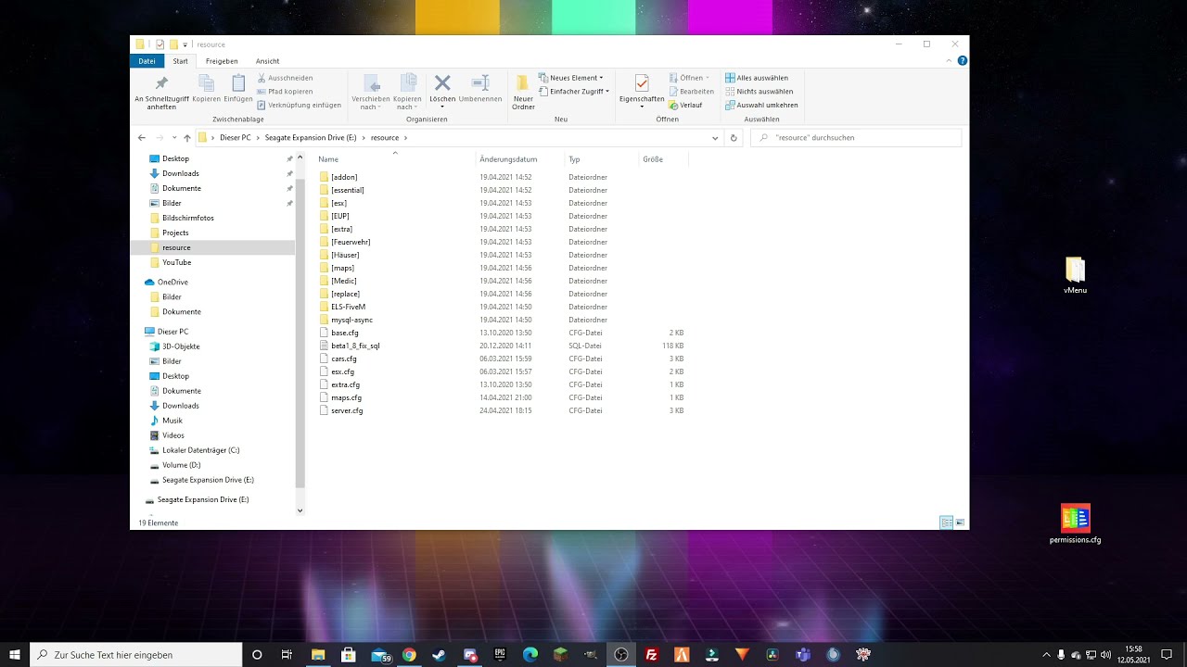1187x667 pixels.
Task: Click the Pin to Quick Access icon
Action: pos(161,83)
